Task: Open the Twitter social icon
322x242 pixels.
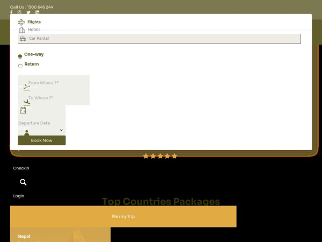Action: [28, 12]
